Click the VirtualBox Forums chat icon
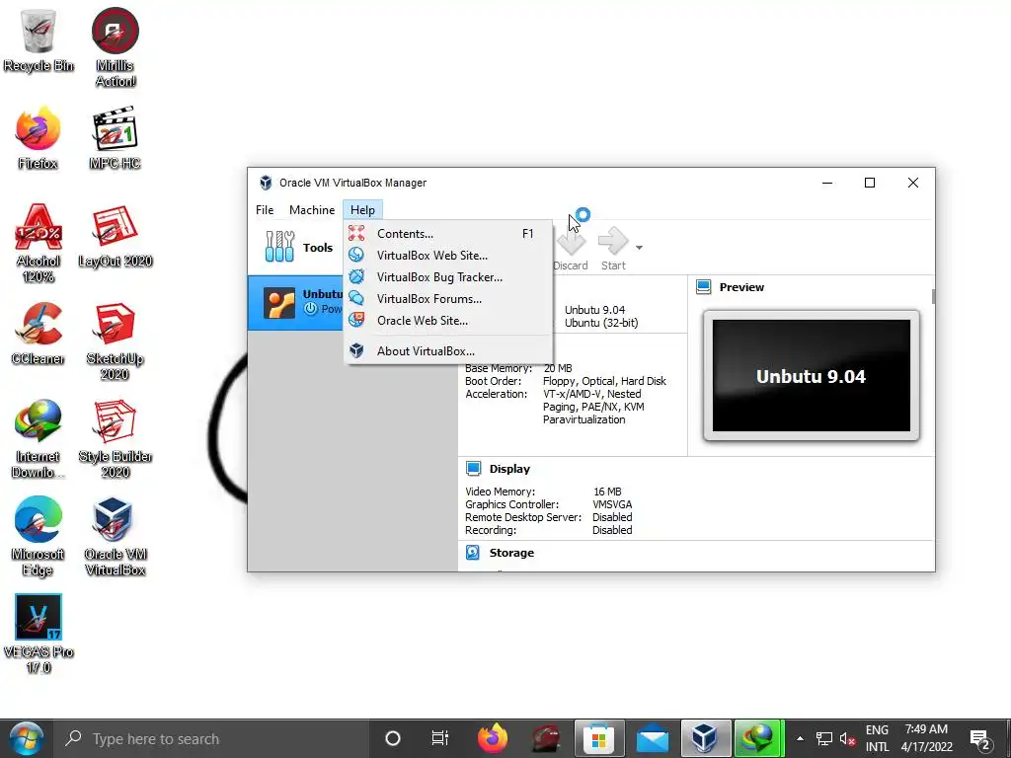Screen dimensions: 1011x758 click(356, 298)
